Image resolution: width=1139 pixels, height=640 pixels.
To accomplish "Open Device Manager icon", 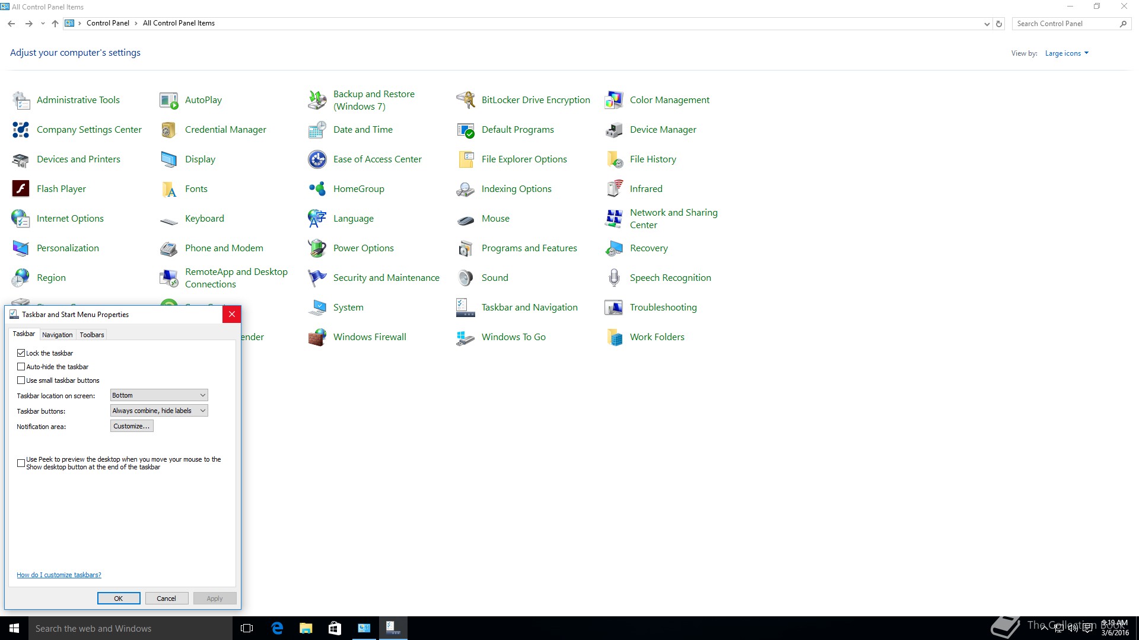I will pos(614,130).
